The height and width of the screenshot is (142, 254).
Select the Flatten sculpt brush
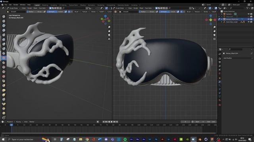click(4, 62)
